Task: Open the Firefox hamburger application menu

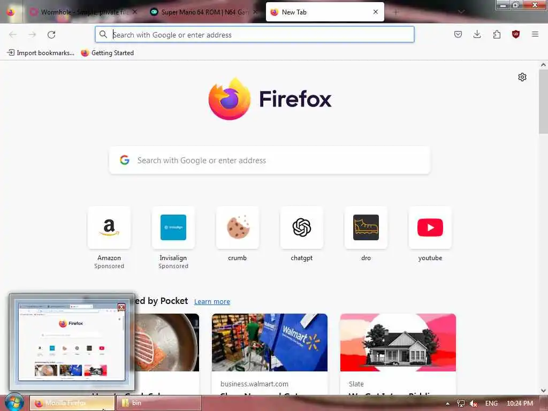Action: (x=535, y=34)
